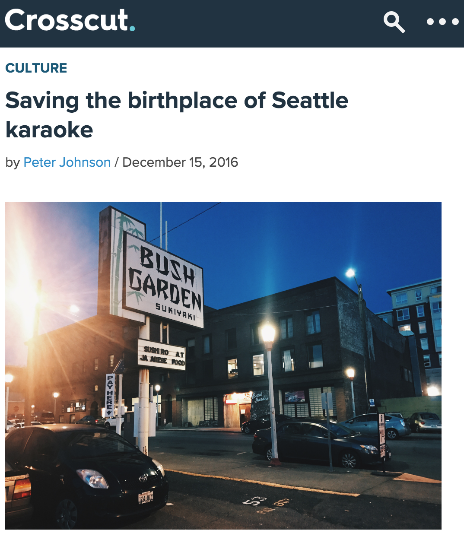Click the Crosscut logo
The image size is (464, 546).
click(x=70, y=20)
